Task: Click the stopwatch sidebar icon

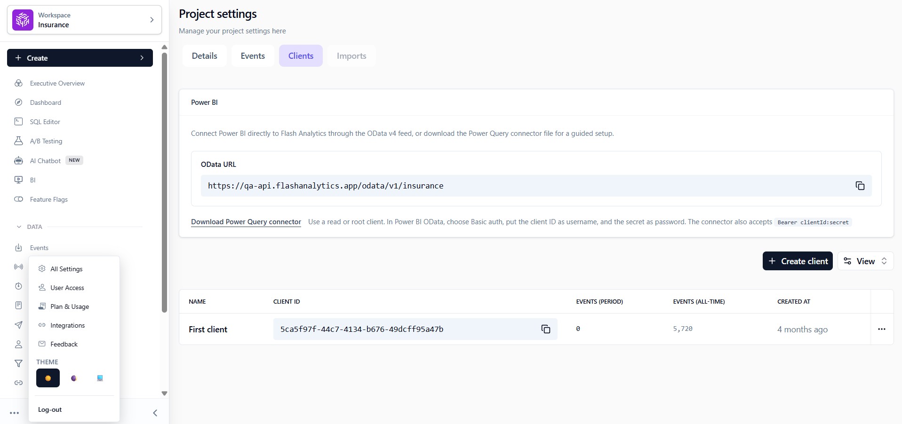Action: [x=18, y=286]
